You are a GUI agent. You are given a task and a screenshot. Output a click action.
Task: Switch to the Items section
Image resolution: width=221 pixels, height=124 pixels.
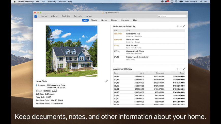(x=44, y=16)
